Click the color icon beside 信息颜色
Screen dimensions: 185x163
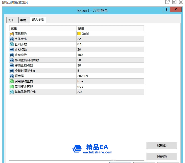click(12, 34)
